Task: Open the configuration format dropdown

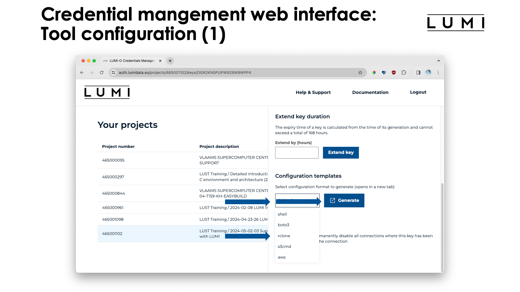Action: coord(297,200)
